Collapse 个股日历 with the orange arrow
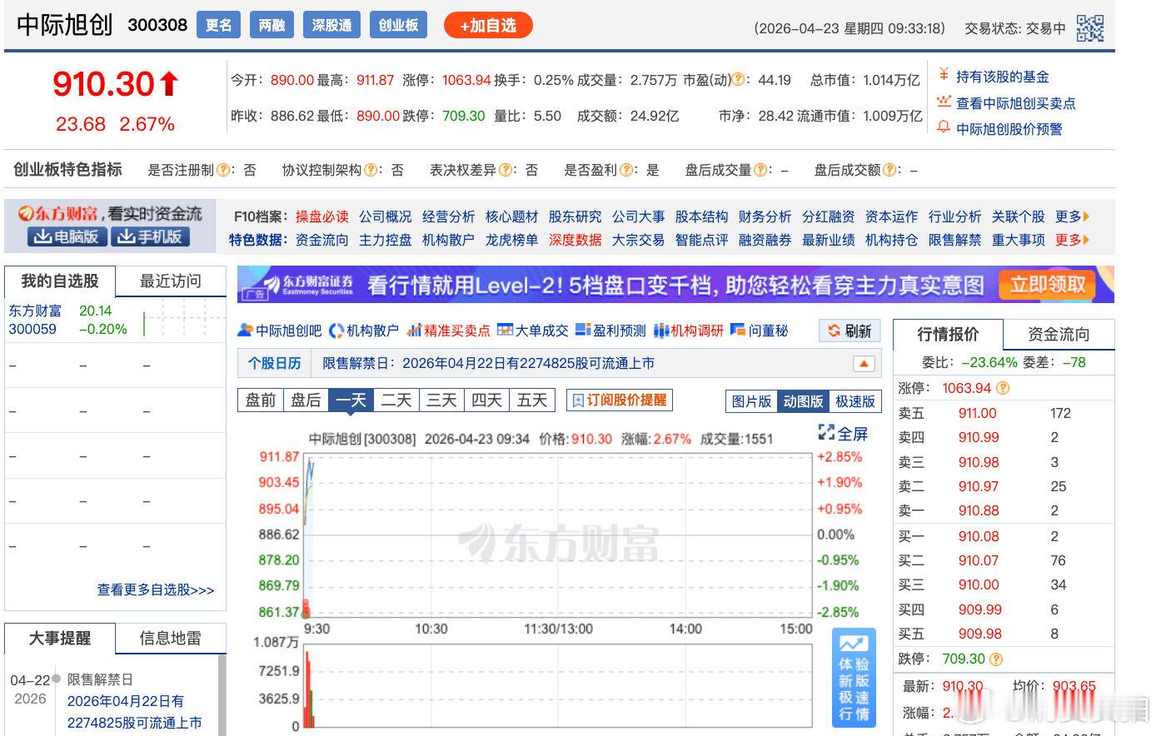This screenshot has width=1161, height=736. (864, 364)
